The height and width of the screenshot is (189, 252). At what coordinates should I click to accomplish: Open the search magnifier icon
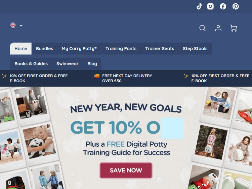point(203,28)
